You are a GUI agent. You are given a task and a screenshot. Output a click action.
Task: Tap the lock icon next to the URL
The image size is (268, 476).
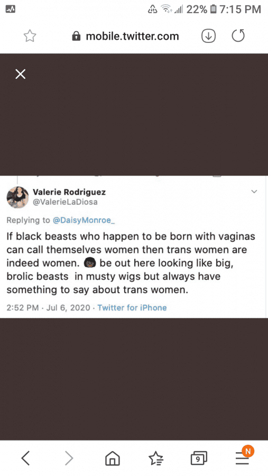pyautogui.click(x=76, y=36)
